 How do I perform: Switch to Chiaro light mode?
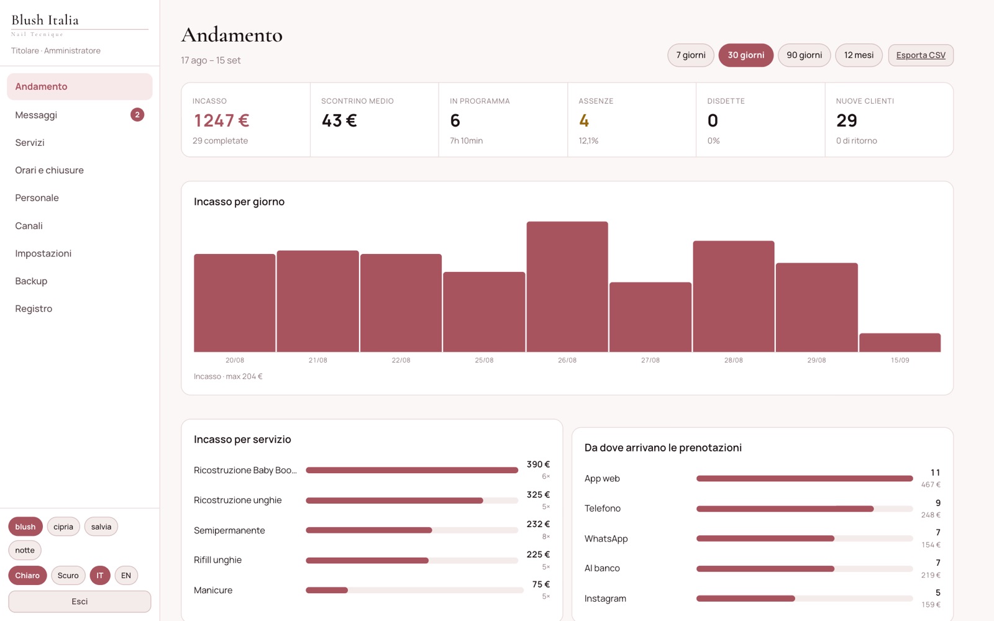coord(27,576)
